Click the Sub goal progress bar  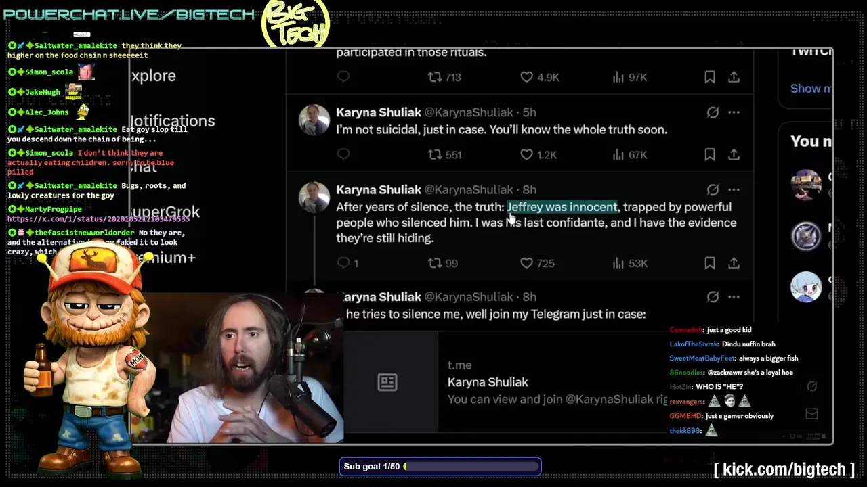pyautogui.click(x=440, y=467)
